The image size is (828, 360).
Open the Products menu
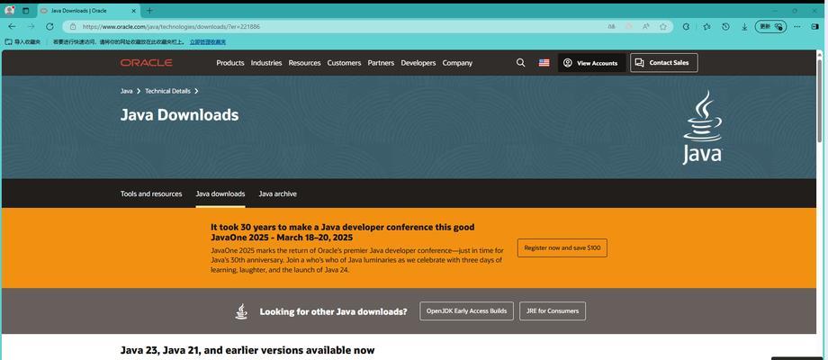tap(230, 63)
